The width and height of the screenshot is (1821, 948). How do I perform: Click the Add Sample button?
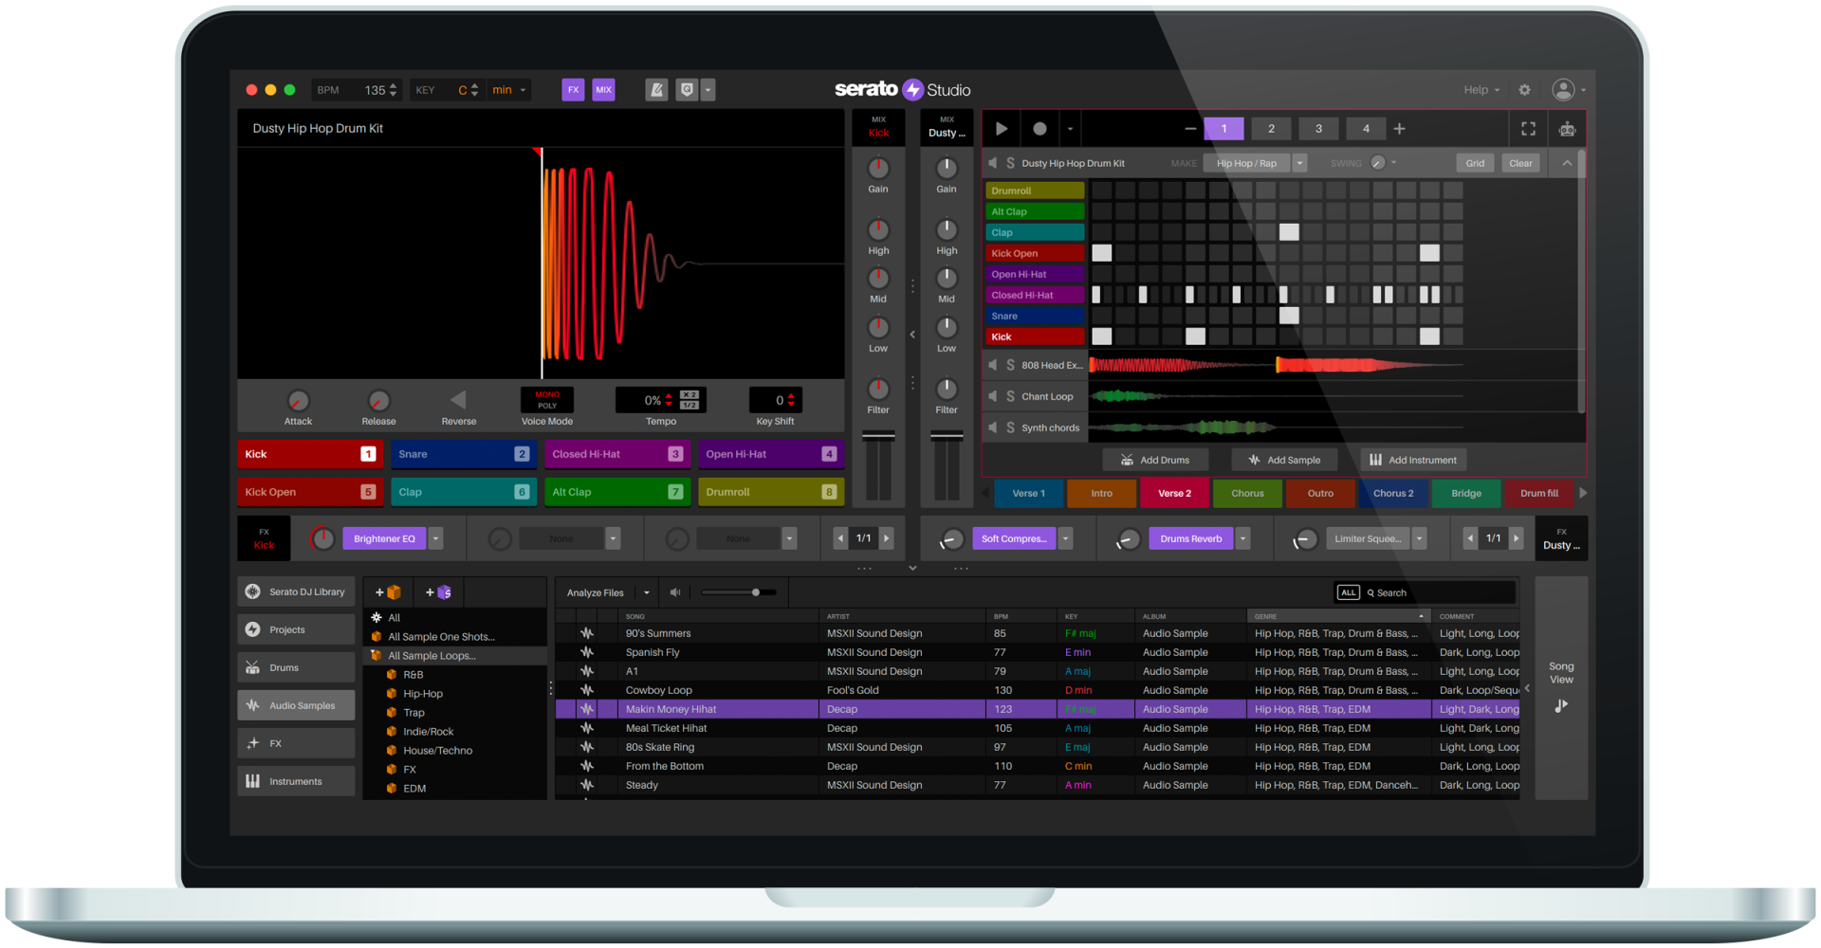click(x=1284, y=460)
